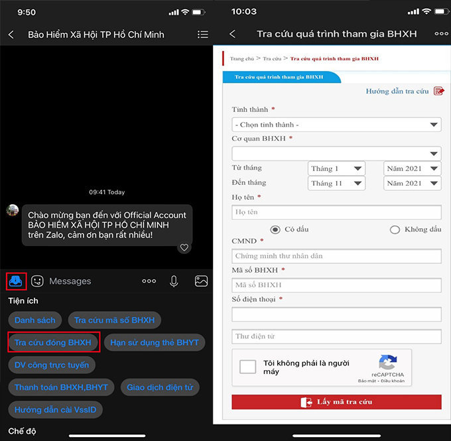Image resolution: width=451 pixels, height=441 pixels.
Task: Tap the microphone voice message icon
Action: pos(174,281)
